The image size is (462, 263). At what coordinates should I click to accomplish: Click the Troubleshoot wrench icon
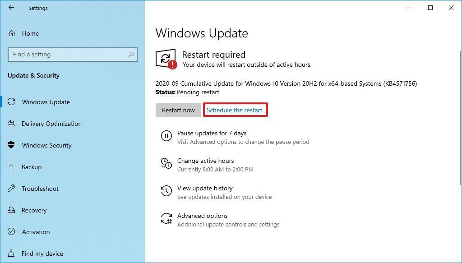pos(11,188)
